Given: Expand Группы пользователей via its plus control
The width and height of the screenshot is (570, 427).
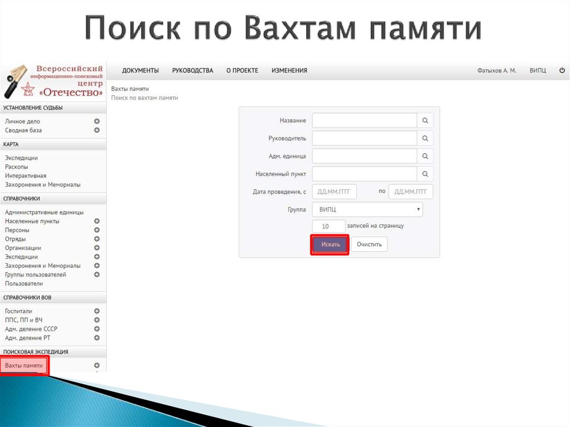Looking at the screenshot, I should 97,274.
